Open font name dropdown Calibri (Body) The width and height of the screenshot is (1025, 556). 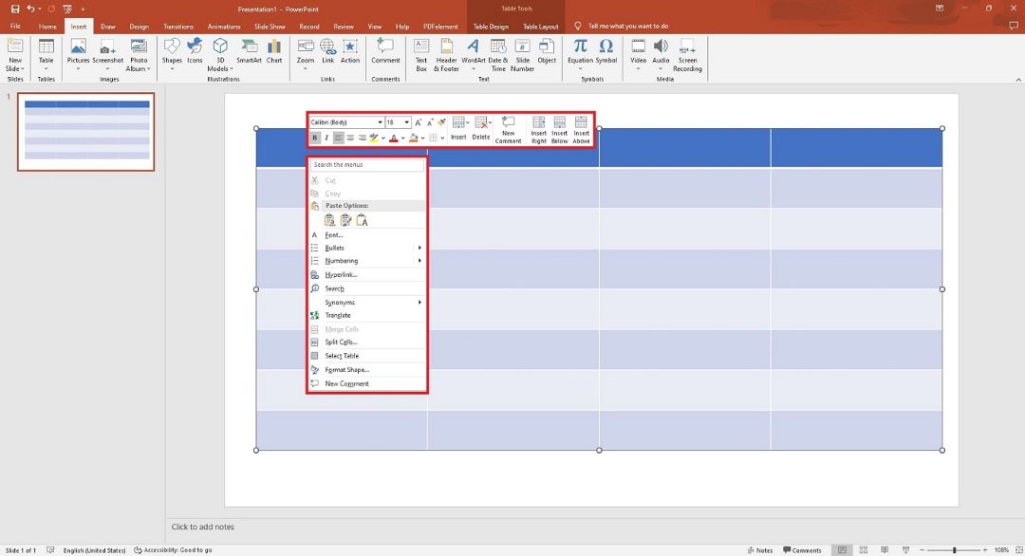point(380,122)
